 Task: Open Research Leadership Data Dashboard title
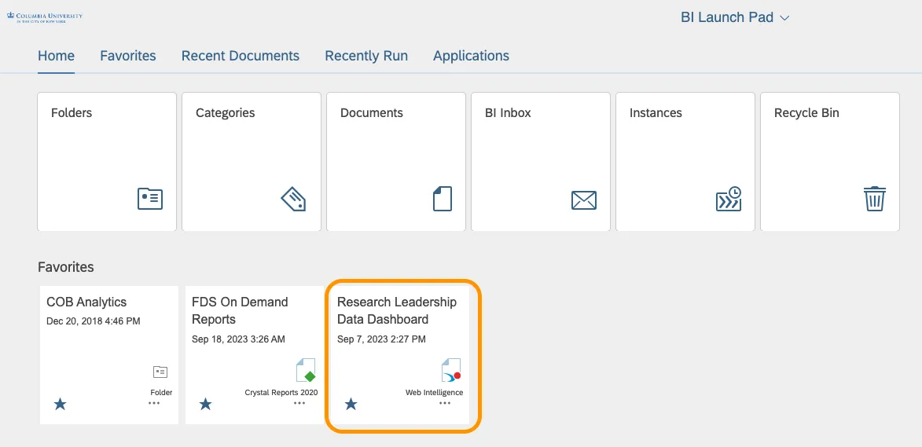click(397, 311)
